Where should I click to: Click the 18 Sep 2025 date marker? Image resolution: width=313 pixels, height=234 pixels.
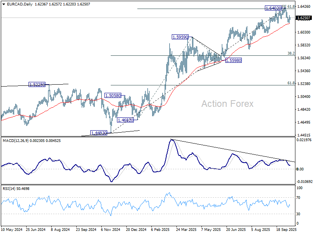pos(286,230)
